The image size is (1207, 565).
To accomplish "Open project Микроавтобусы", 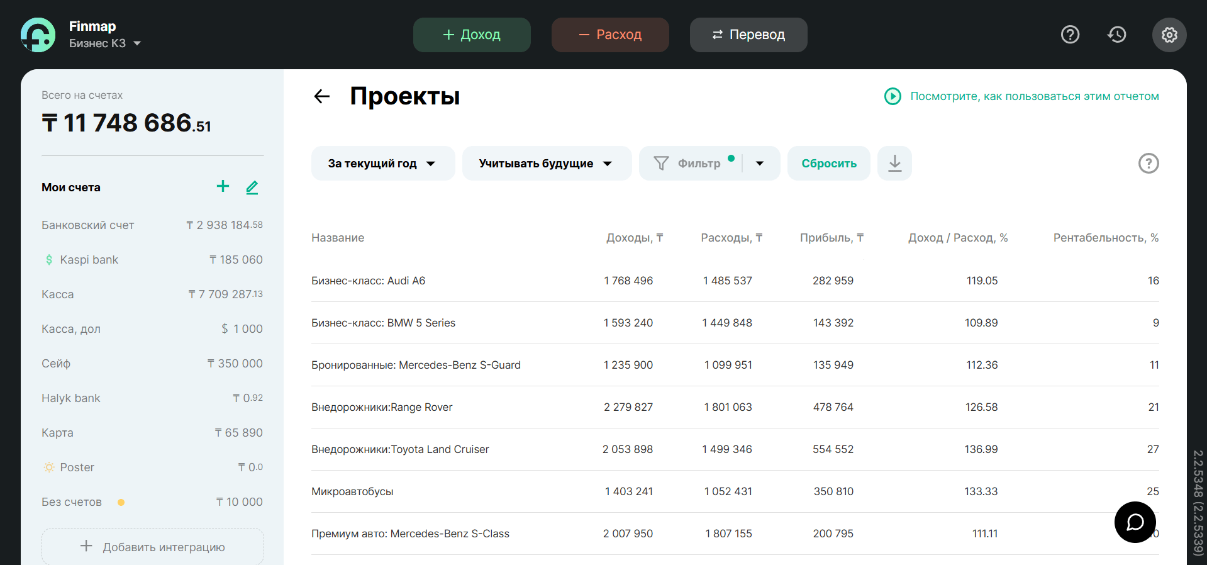I will (x=352, y=491).
